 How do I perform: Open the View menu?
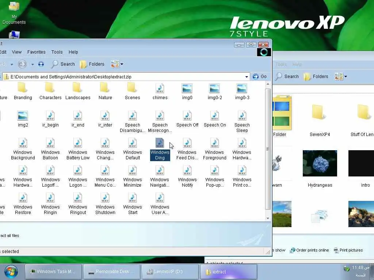[17, 52]
